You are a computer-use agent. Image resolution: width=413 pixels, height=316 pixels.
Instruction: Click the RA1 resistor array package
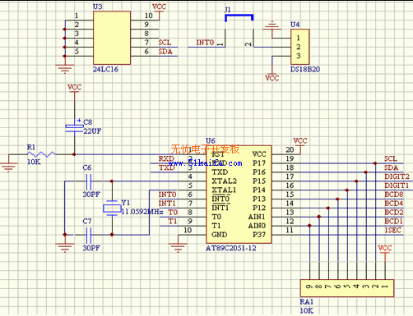click(x=347, y=288)
